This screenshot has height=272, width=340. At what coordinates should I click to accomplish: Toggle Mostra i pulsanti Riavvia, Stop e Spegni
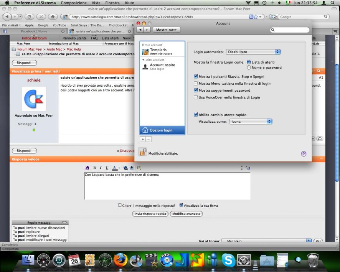point(196,76)
